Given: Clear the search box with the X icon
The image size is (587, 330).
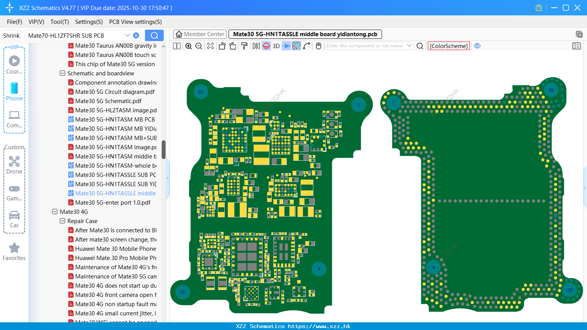Looking at the screenshot, I should [x=136, y=35].
